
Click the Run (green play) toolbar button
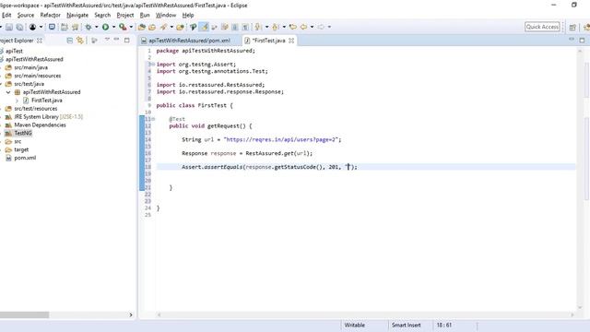[x=106, y=27]
